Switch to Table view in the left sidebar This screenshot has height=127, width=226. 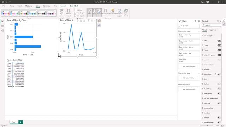[2, 26]
